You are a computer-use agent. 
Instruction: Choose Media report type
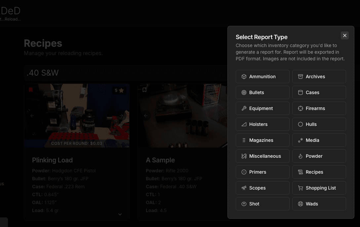coord(319,140)
